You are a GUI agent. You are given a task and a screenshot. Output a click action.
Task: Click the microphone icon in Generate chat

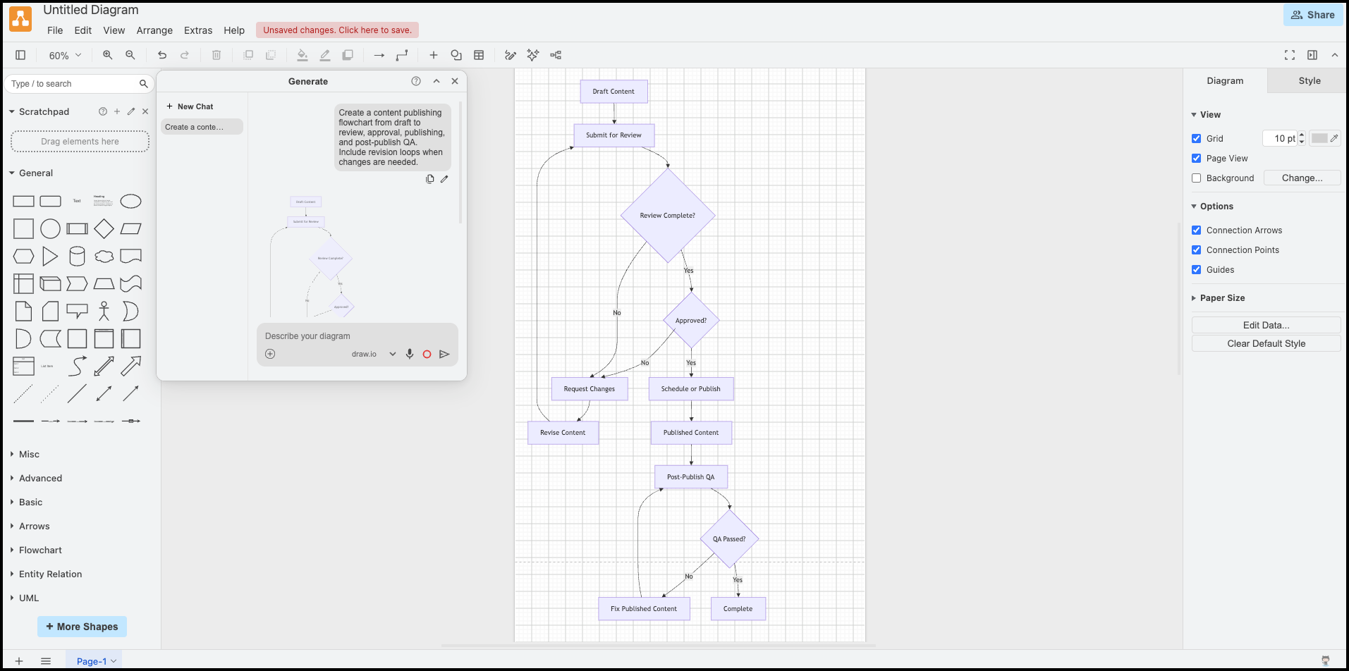pyautogui.click(x=410, y=354)
